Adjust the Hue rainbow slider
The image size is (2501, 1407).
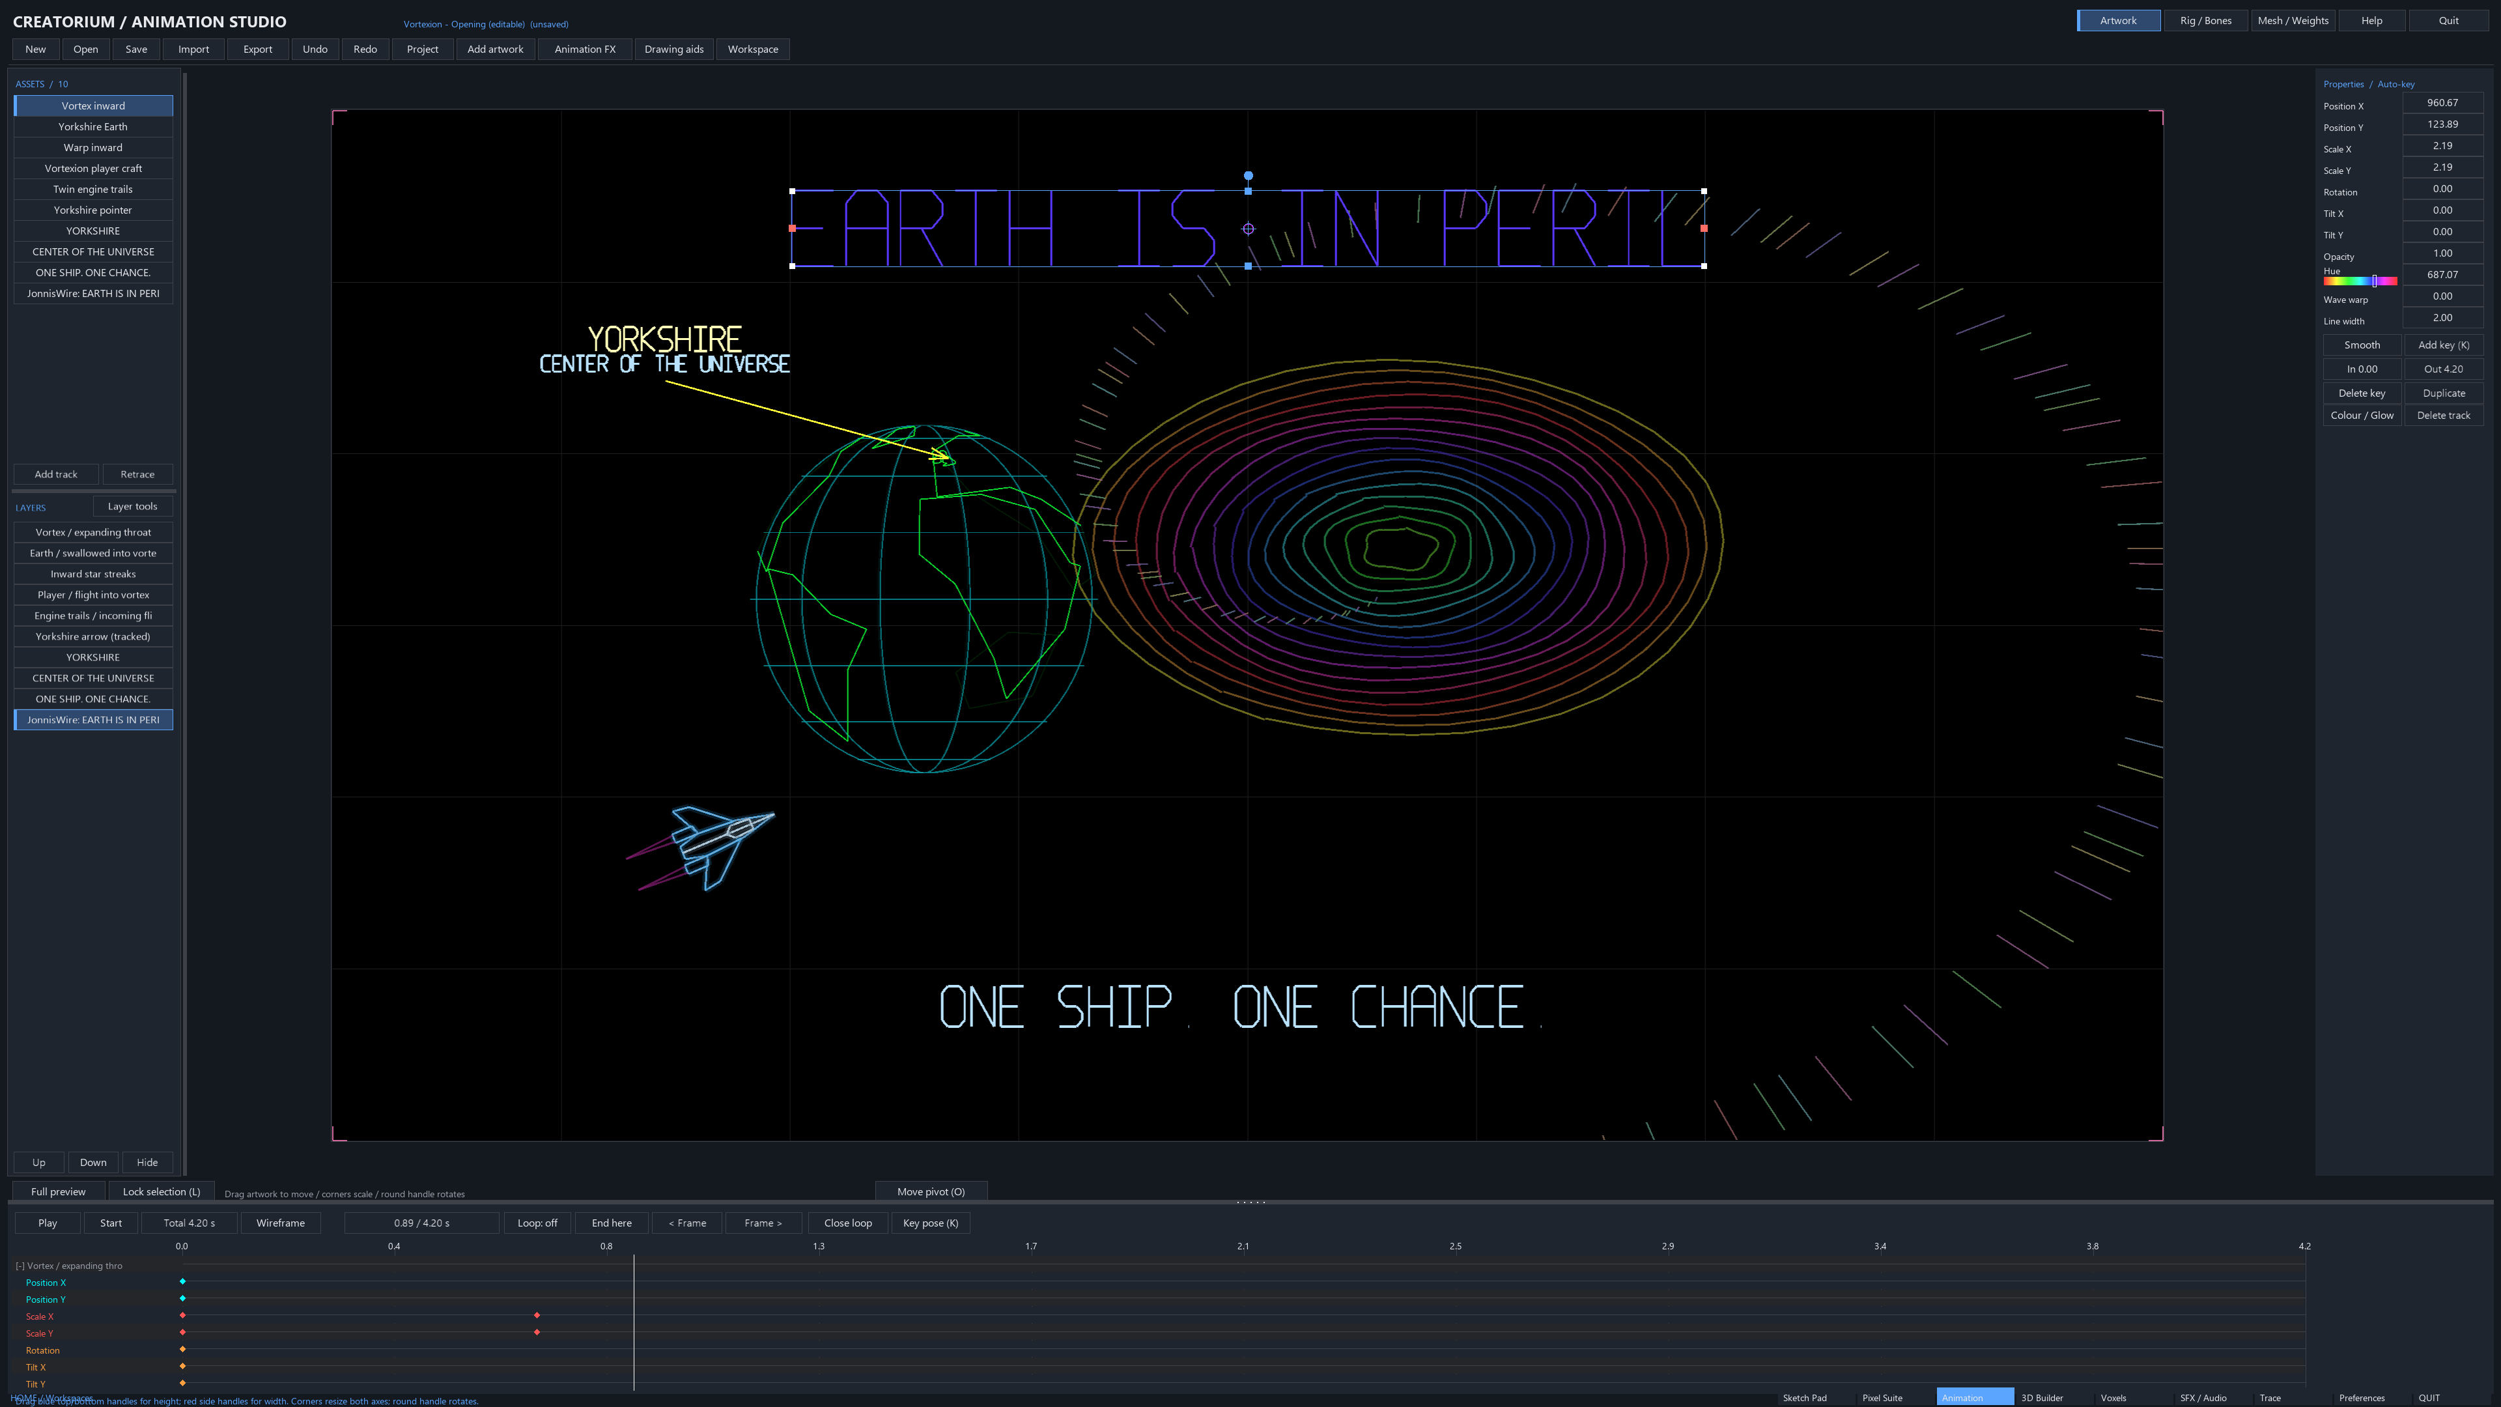coord(2360,281)
